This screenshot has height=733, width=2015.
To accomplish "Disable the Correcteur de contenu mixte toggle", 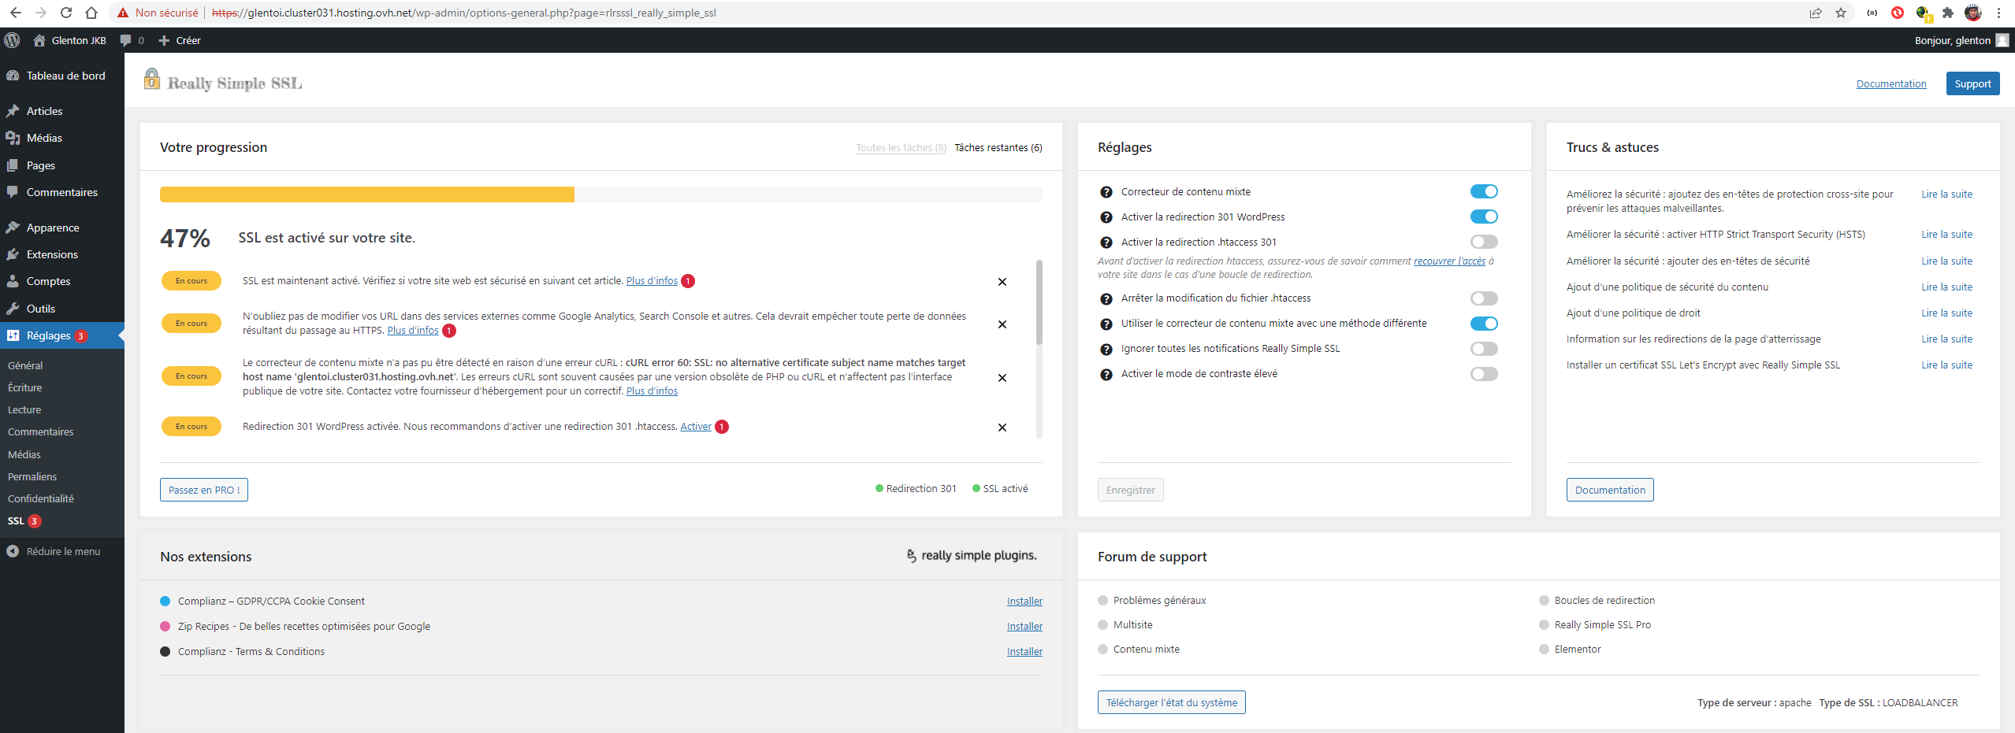I will [x=1483, y=192].
